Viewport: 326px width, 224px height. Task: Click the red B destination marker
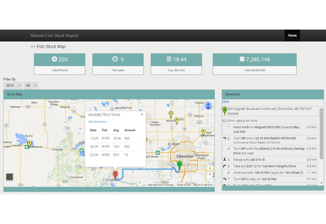tap(116, 174)
